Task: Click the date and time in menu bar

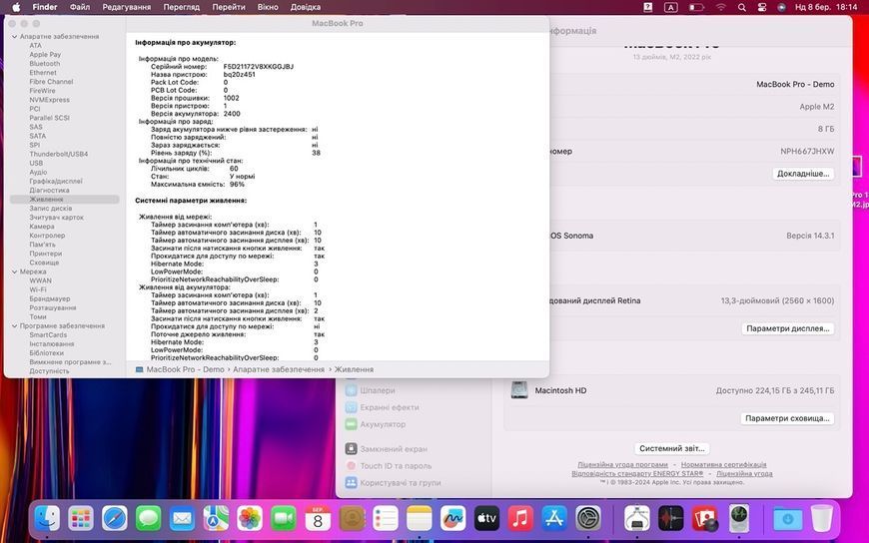Action: tap(826, 7)
